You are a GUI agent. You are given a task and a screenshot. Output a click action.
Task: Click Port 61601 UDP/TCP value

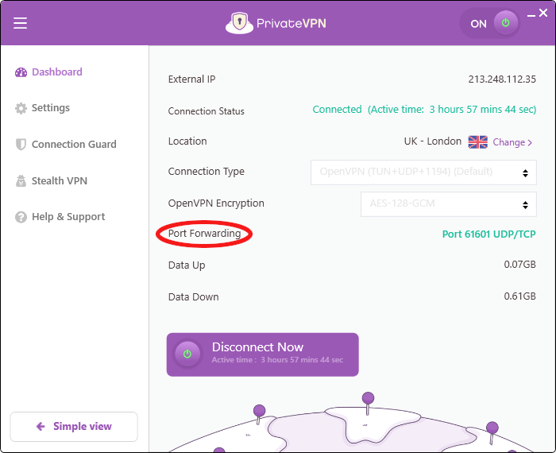489,234
